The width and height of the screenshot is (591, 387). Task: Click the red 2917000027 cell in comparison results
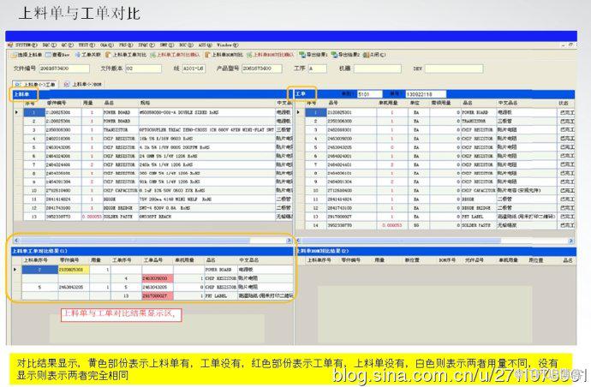click(x=158, y=295)
